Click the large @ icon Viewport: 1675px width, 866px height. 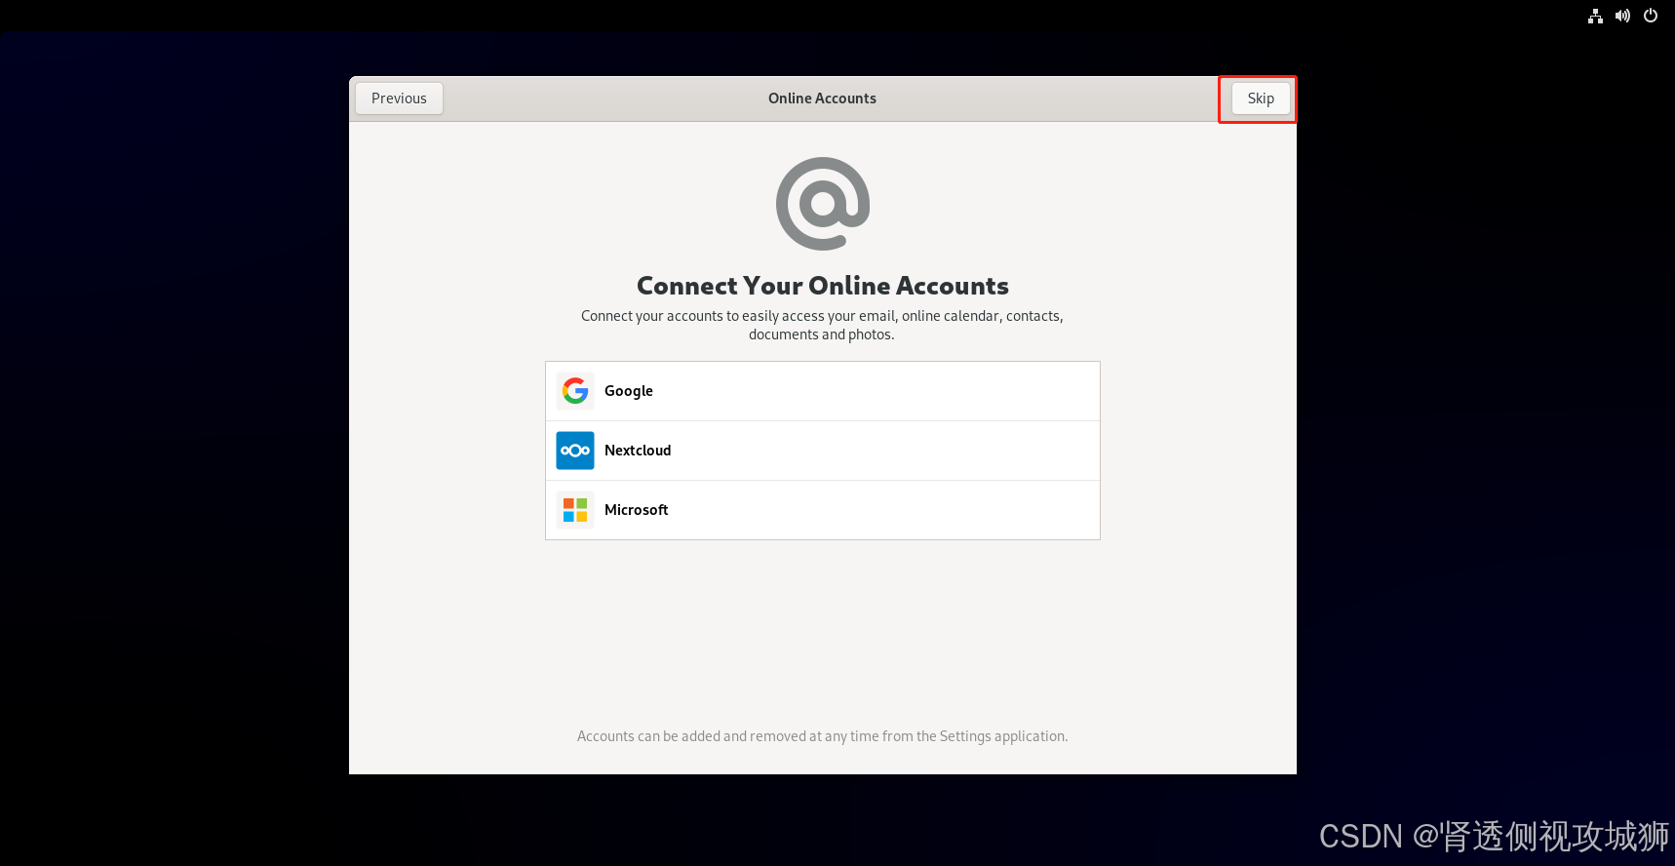823,204
